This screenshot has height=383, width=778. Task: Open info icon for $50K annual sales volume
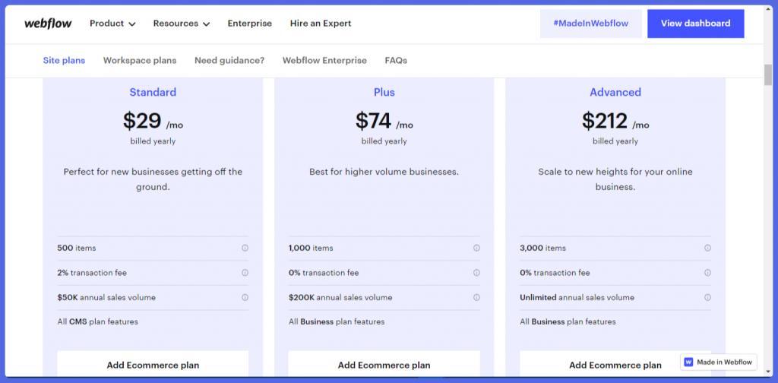pyautogui.click(x=245, y=298)
